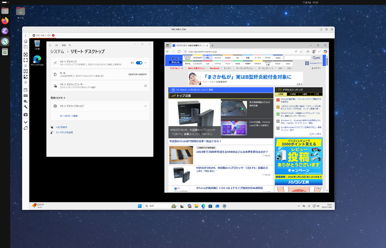This screenshot has width=386, height=248.
Task: Collapse the Remote Desktop help section
Action: (146, 106)
